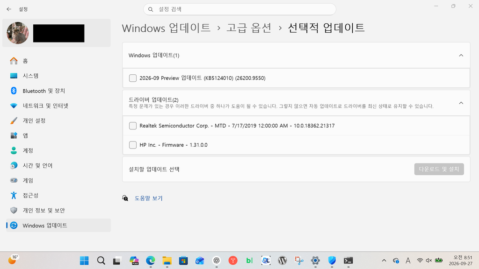Click the back arrow in Settings
The width and height of the screenshot is (479, 269).
click(x=9, y=9)
